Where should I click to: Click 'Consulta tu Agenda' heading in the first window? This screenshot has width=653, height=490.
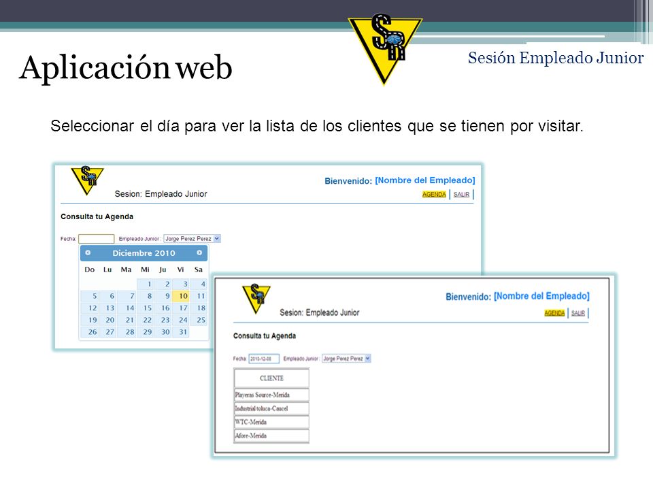tap(97, 216)
